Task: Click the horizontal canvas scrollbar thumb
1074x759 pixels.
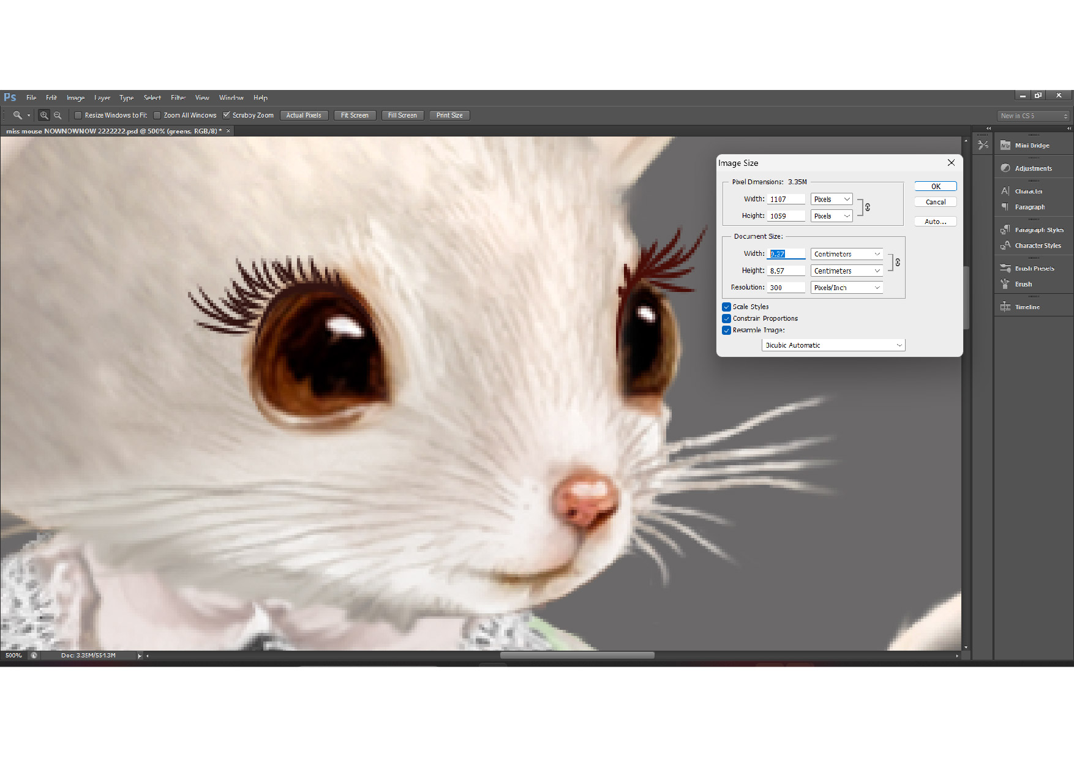Action: [577, 656]
